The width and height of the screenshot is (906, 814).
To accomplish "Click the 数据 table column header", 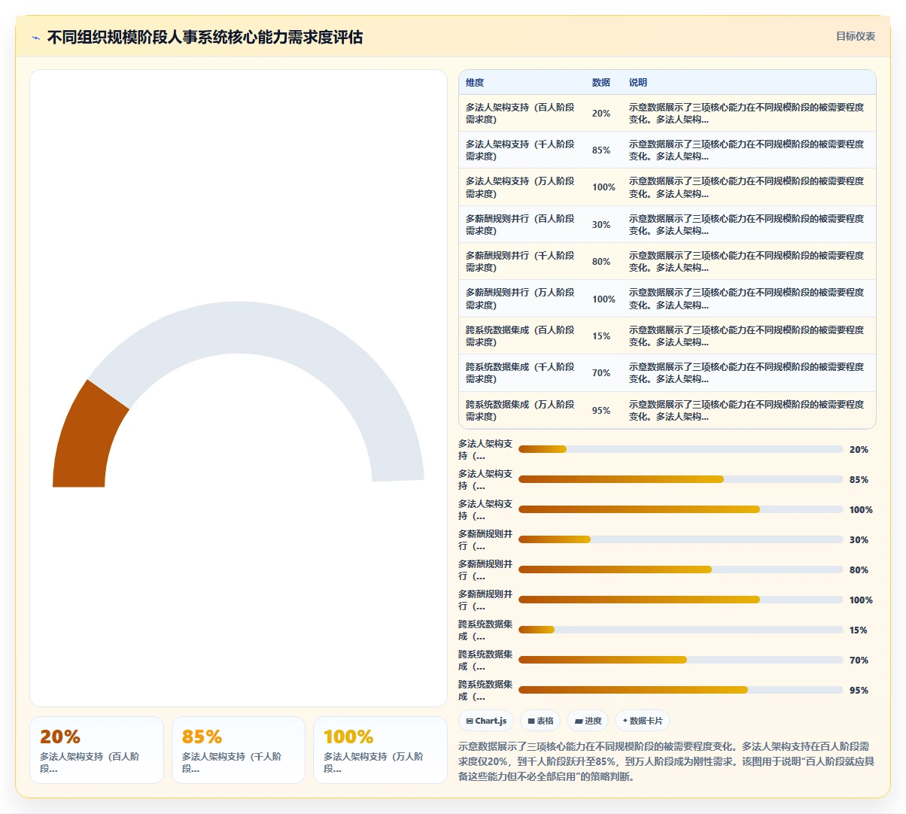I will click(601, 83).
